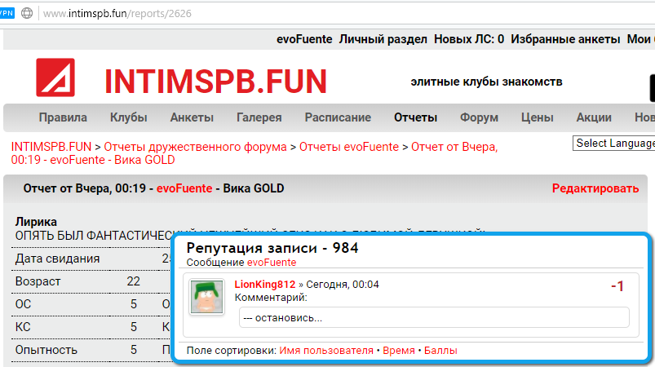655x367 pixels.
Task: Go to the Клубы section
Action: (x=128, y=117)
